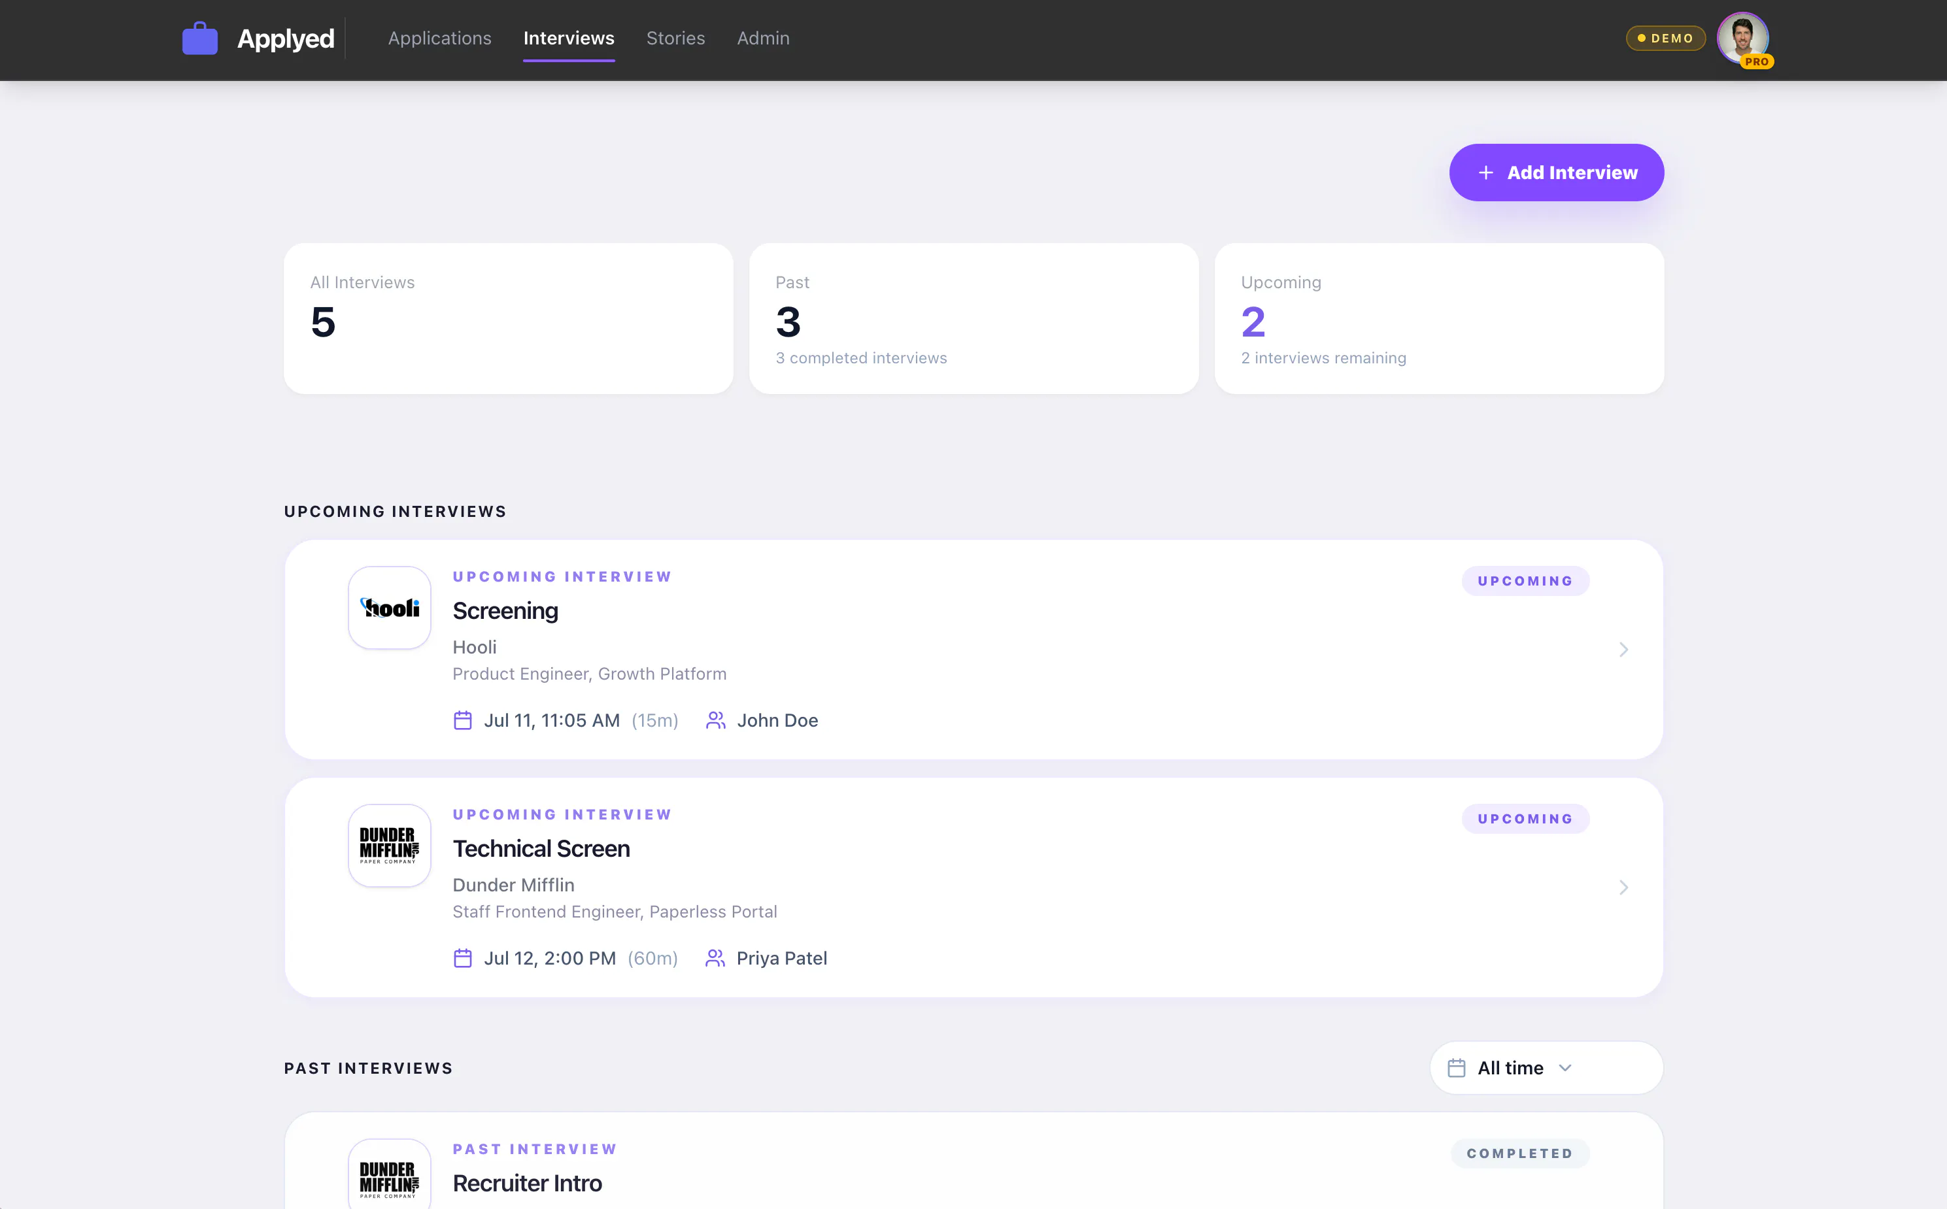Click the Dunder Mifflin company name text
Viewport: 1947px width, 1209px height.
click(x=513, y=885)
